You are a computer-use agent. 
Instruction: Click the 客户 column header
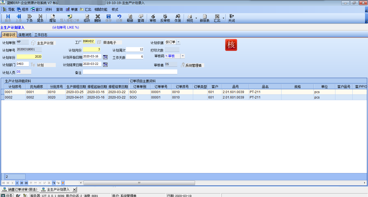coord(215,87)
